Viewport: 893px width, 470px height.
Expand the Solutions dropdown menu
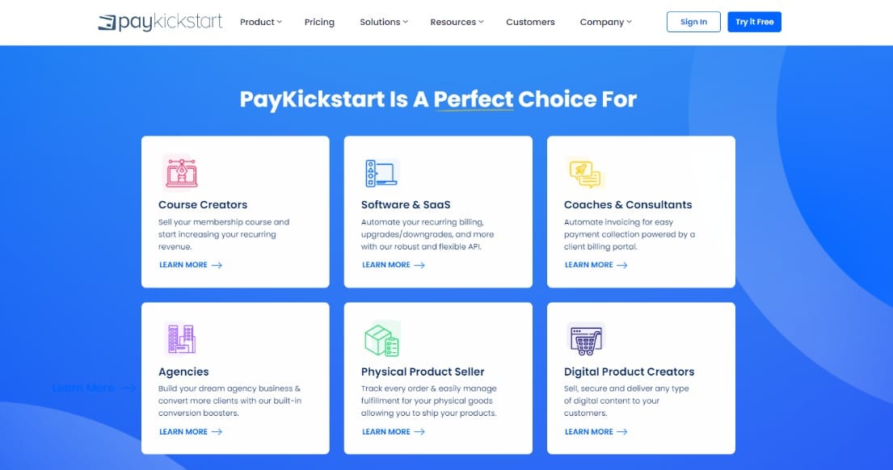(383, 22)
